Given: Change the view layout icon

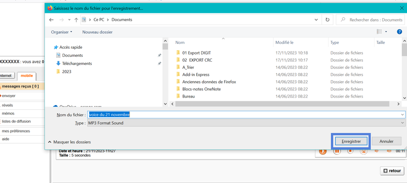Looking at the screenshot, I should tap(379, 32).
